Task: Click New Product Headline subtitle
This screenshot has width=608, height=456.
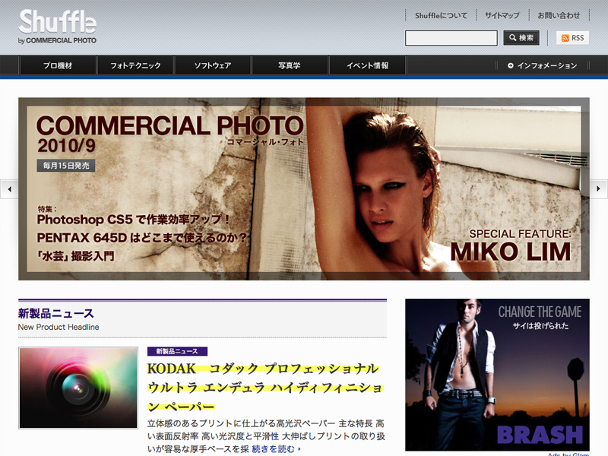Action: pos(59,327)
